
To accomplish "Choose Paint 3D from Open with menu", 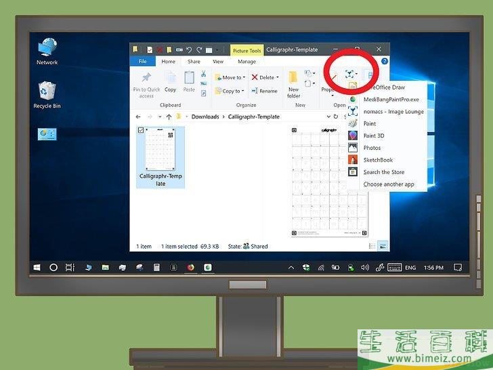I will 387,136.
